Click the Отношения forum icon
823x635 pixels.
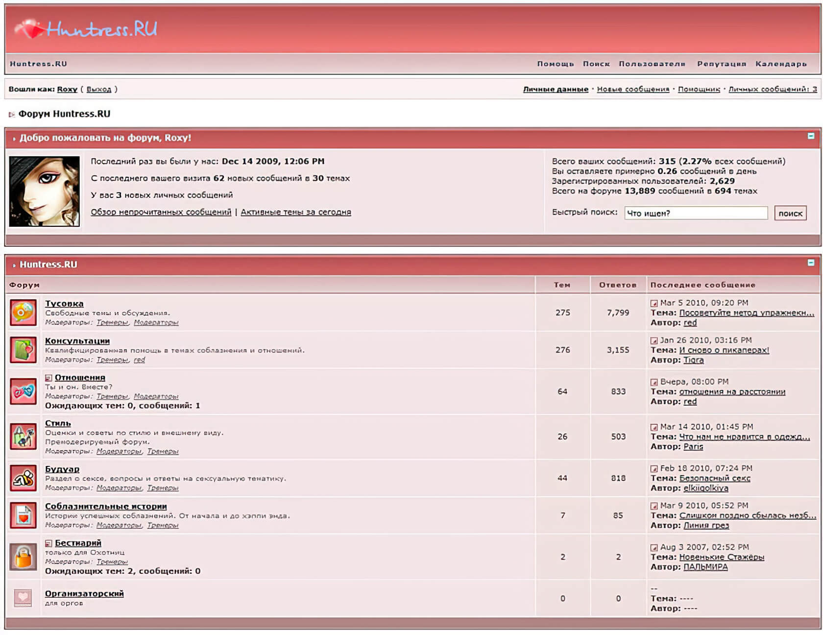pos(23,391)
